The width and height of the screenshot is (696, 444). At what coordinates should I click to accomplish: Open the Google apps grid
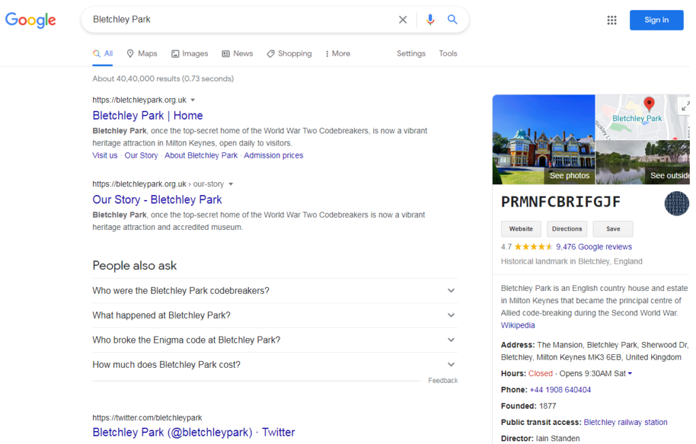612,20
